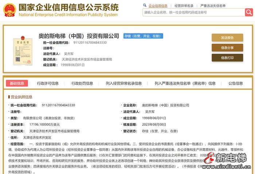Click the type value 有限责任公司(港澳台投资、非独资)
Screen dimensions: 255x174
pyautogui.click(x=49, y=118)
